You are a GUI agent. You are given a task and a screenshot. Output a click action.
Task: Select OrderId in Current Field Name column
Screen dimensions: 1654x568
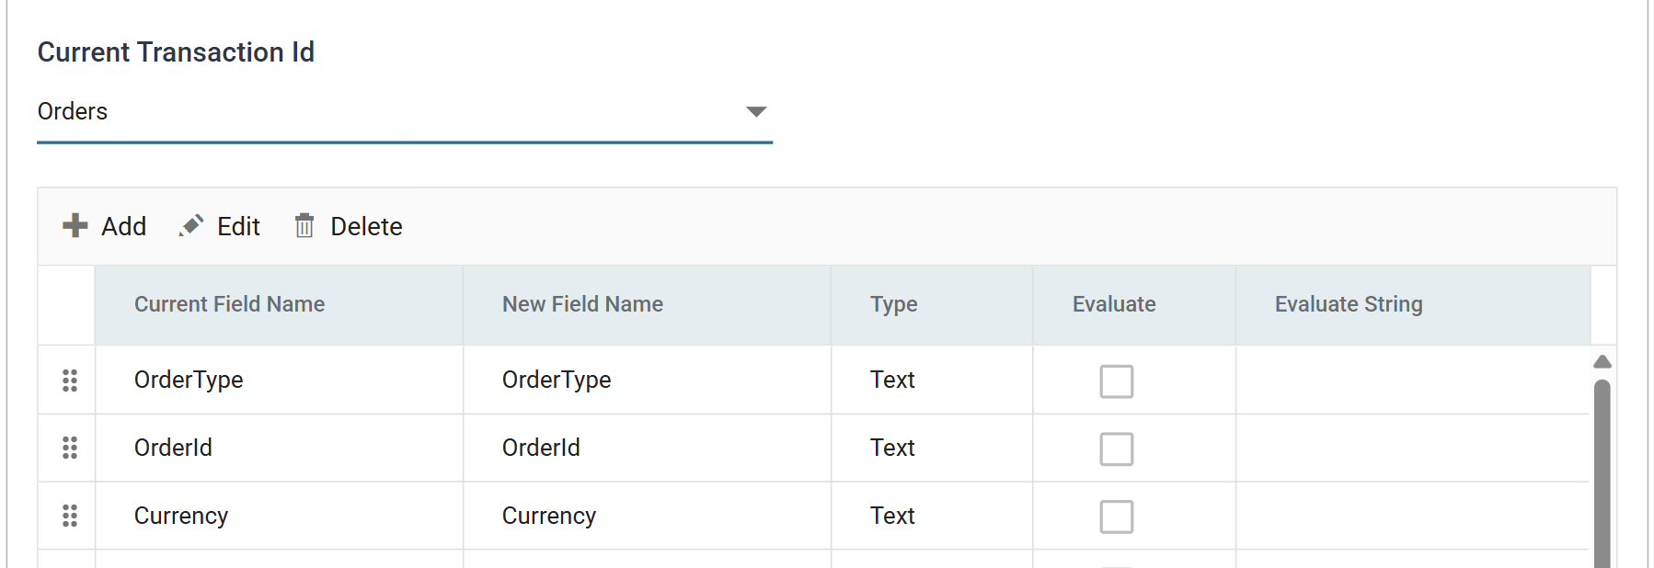(173, 448)
